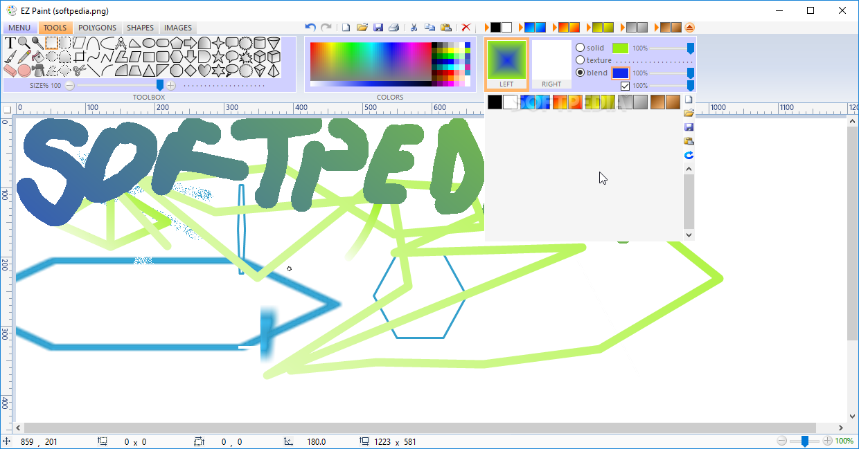The image size is (859, 449).
Task: Select the thought bubble shape
Action: pyautogui.click(x=232, y=71)
